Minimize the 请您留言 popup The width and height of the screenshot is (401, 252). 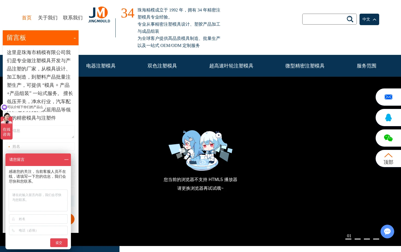[66, 159]
